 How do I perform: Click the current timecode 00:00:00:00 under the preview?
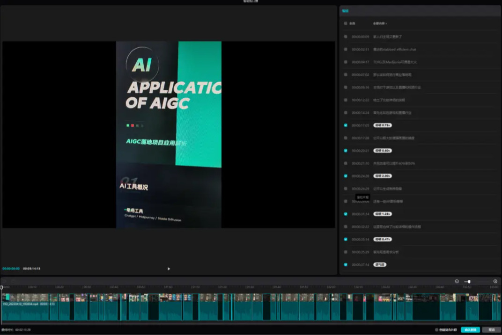tap(11, 269)
